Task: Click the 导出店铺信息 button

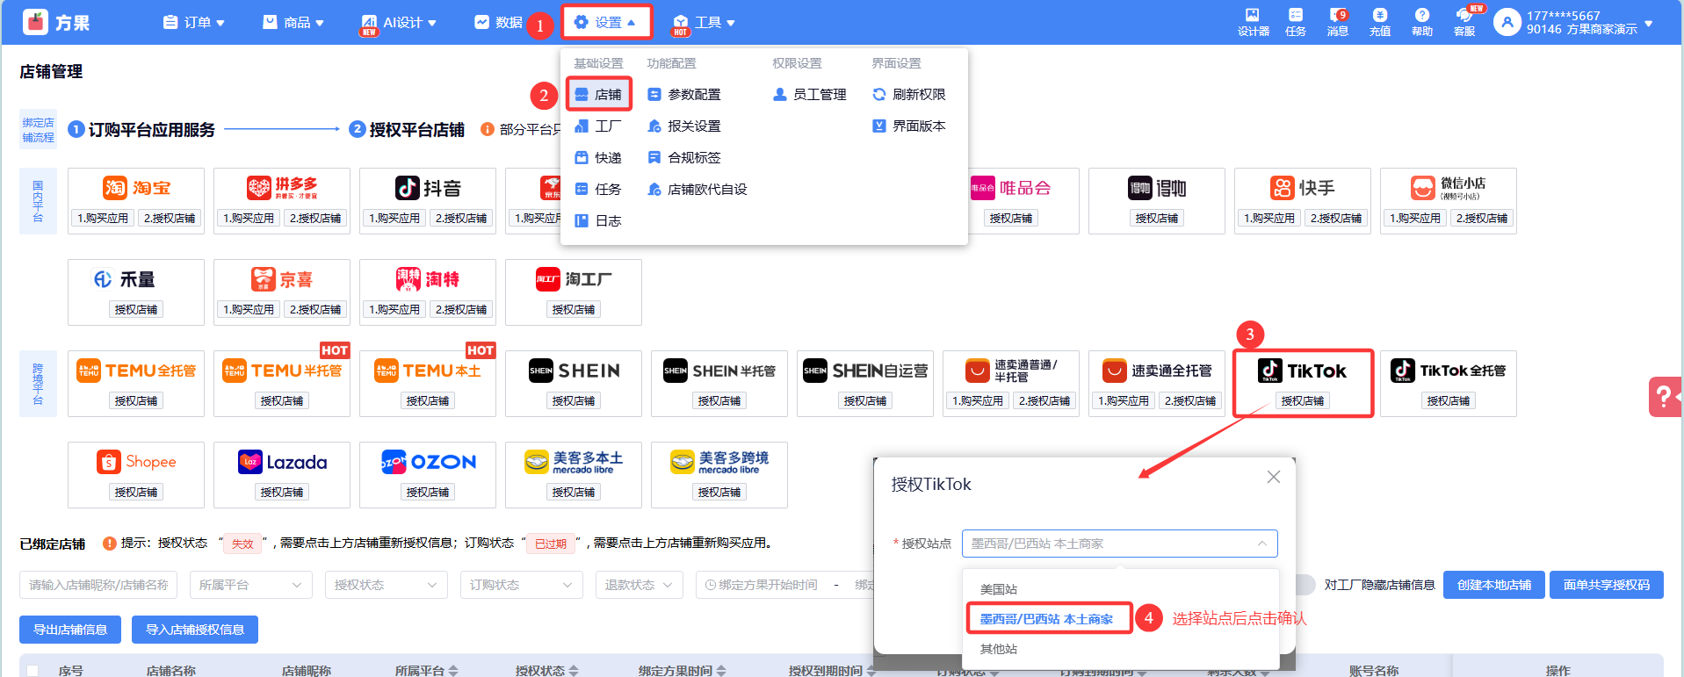Action: (x=70, y=630)
